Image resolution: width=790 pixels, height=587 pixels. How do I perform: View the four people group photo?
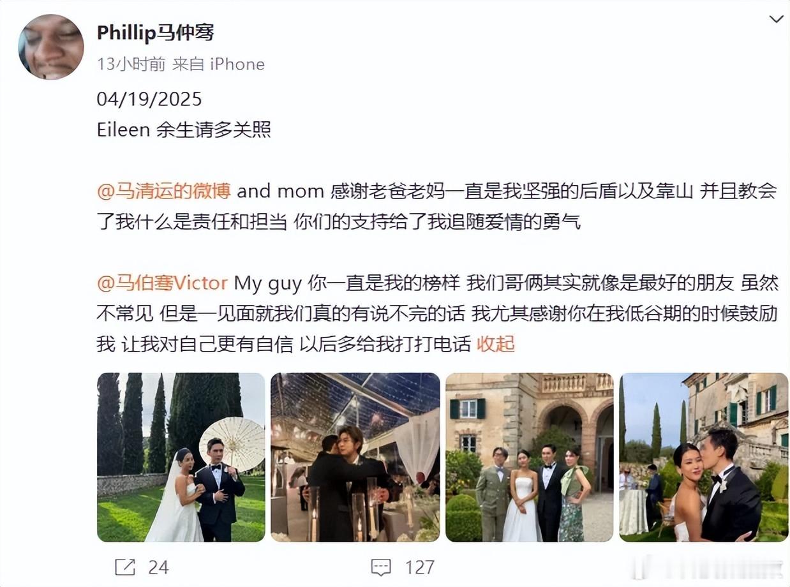coord(529,457)
